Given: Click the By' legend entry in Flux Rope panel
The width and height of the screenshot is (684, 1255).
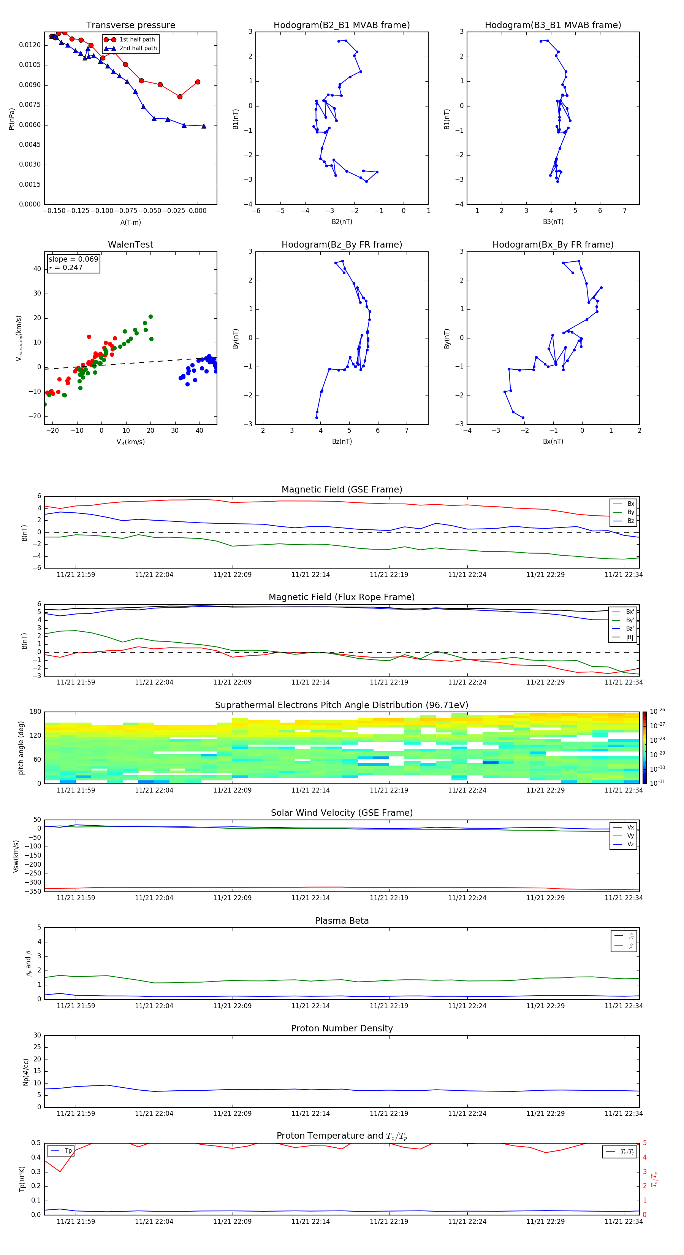Looking at the screenshot, I should pos(623,620).
